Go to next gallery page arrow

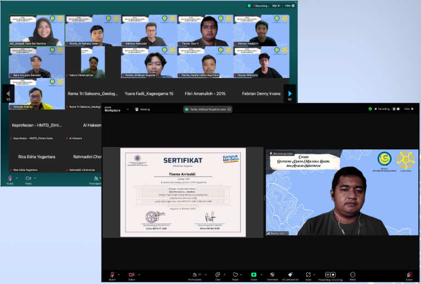(290, 94)
